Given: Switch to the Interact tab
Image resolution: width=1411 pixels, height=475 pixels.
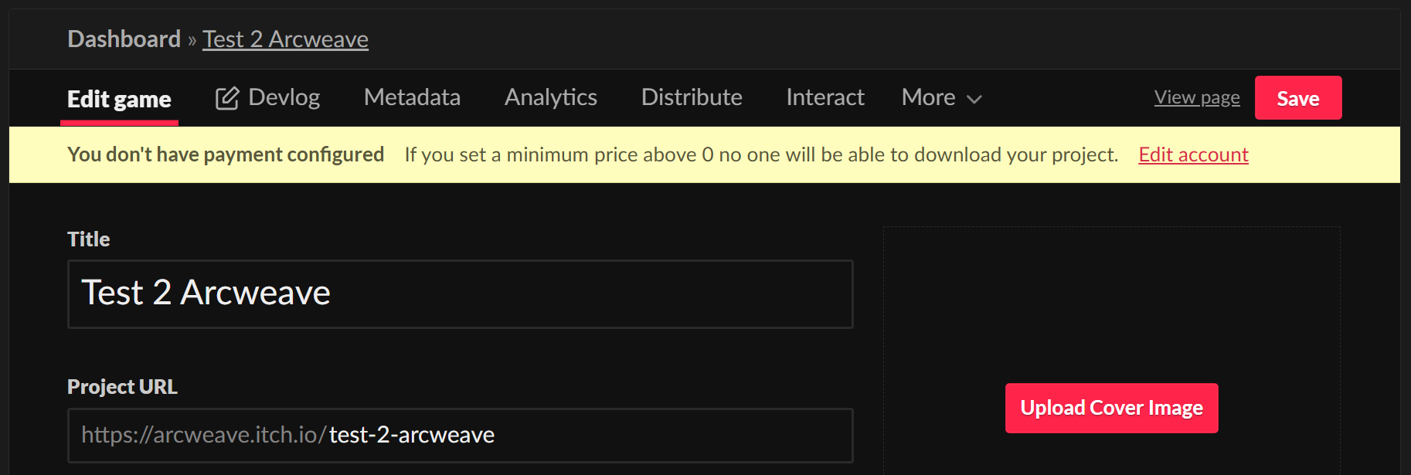Looking at the screenshot, I should [824, 97].
